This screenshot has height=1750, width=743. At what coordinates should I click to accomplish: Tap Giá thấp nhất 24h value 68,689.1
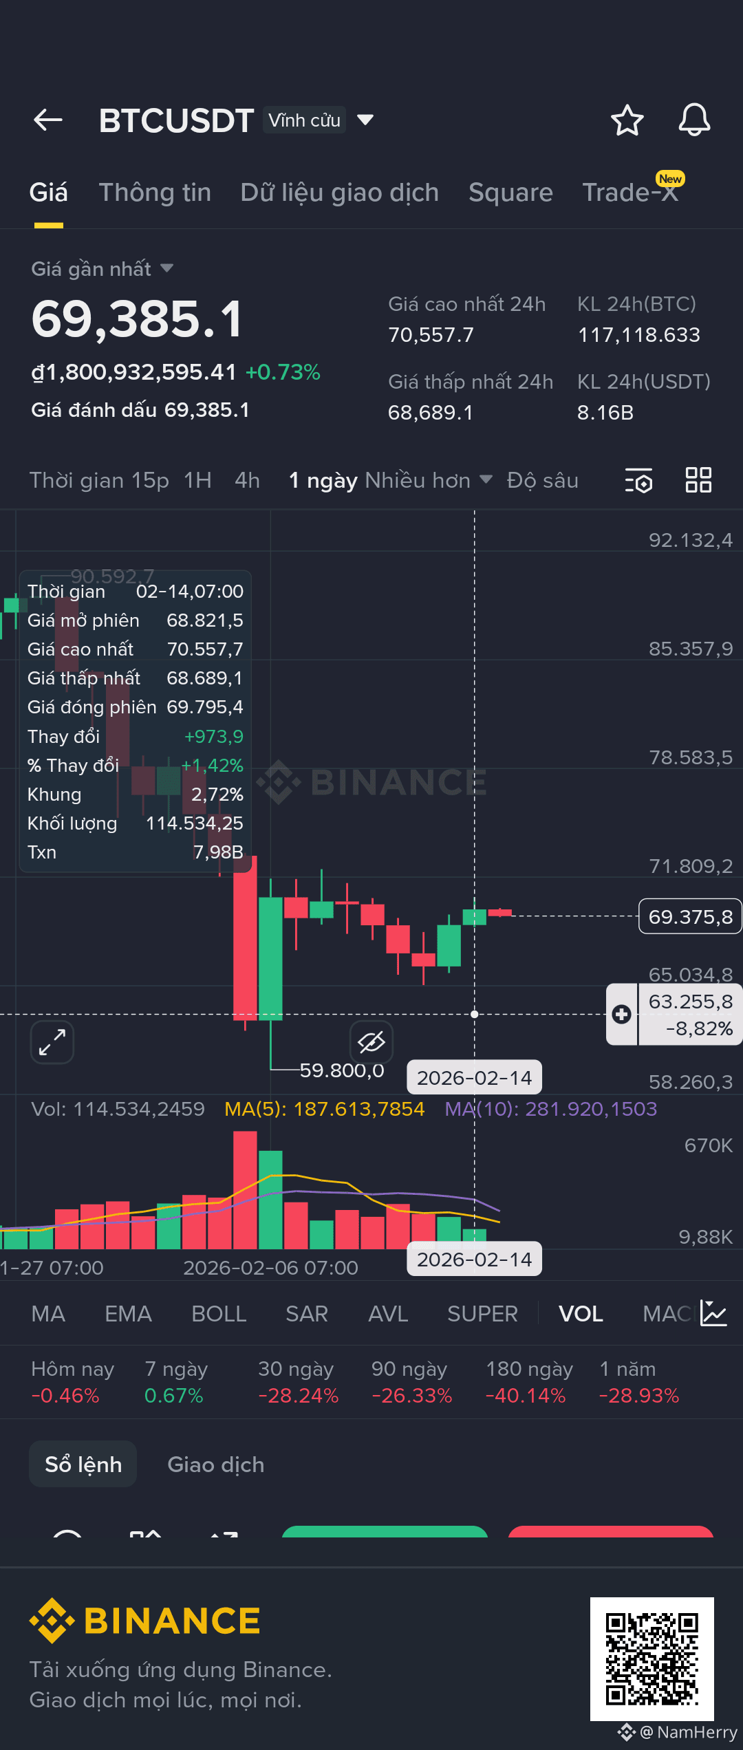(431, 413)
